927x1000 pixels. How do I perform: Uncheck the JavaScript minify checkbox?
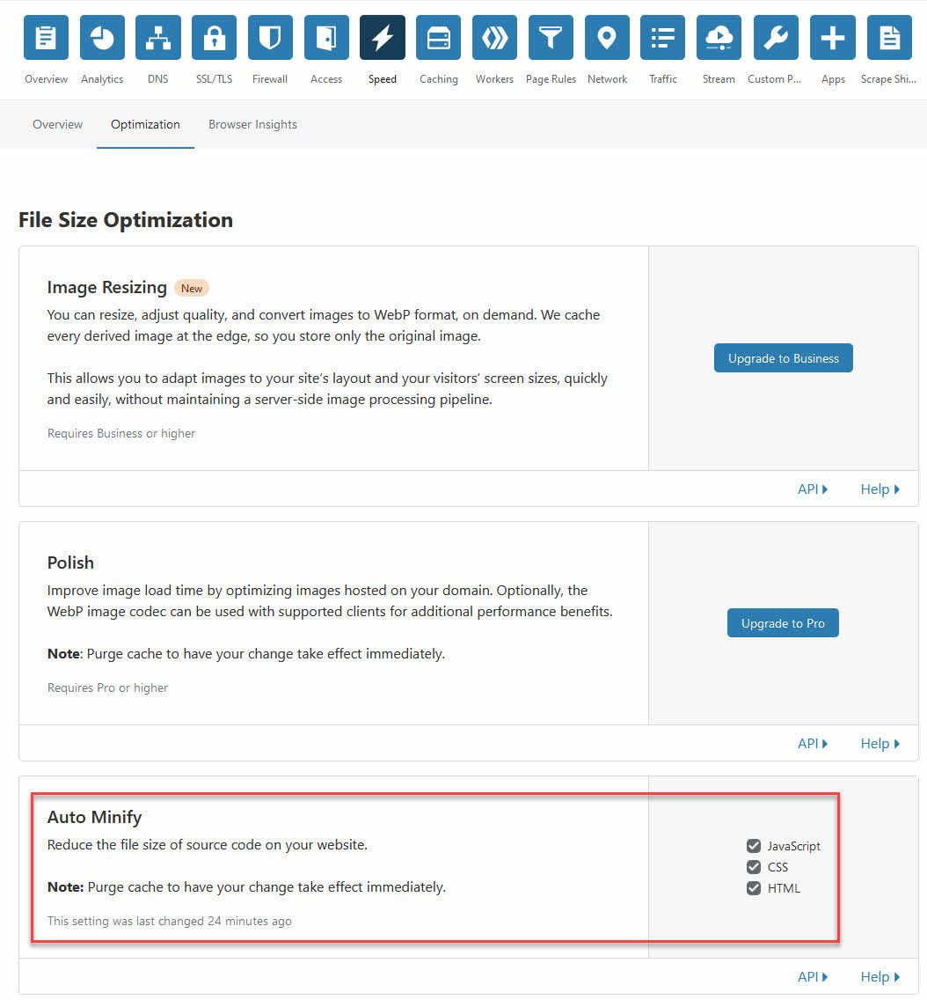[x=754, y=846]
